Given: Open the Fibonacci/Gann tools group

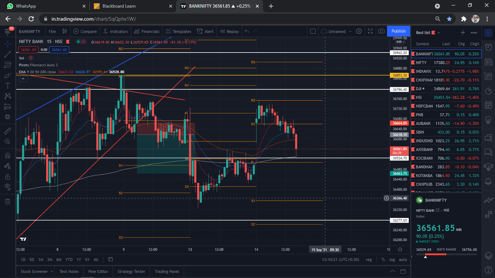Looking at the screenshot, I should click(8, 65).
